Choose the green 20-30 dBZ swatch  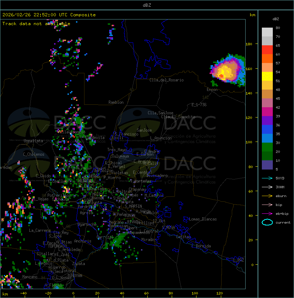[x=267, y=147]
